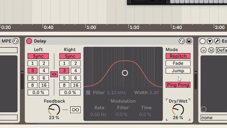Open the Echo device triangle dropdown
Screen dimensions: 227x128
pyautogui.click(x=210, y=41)
